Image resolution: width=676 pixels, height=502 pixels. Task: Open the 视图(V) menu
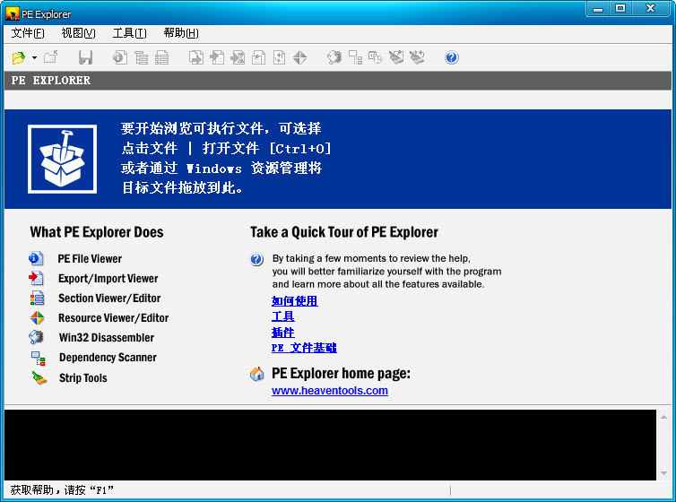click(x=78, y=33)
